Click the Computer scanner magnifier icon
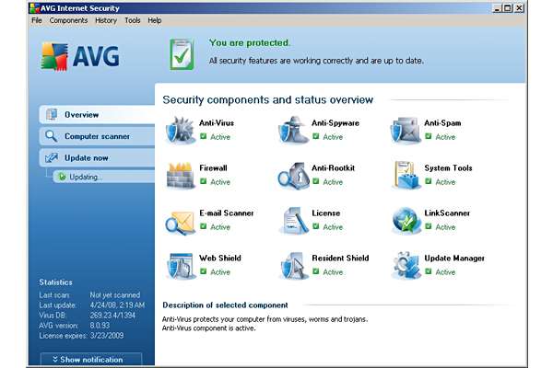 (51, 136)
